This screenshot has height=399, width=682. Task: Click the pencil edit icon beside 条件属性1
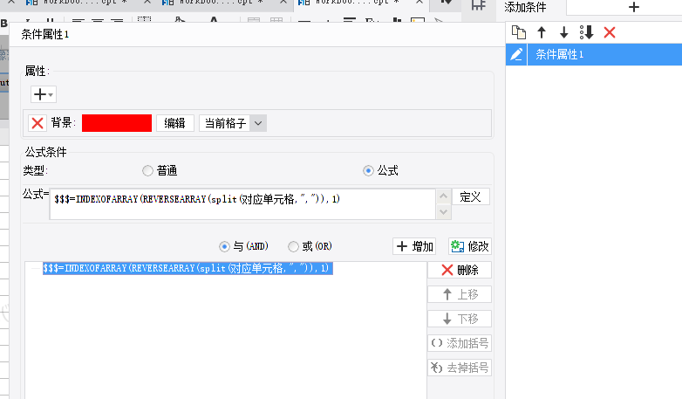pos(516,54)
